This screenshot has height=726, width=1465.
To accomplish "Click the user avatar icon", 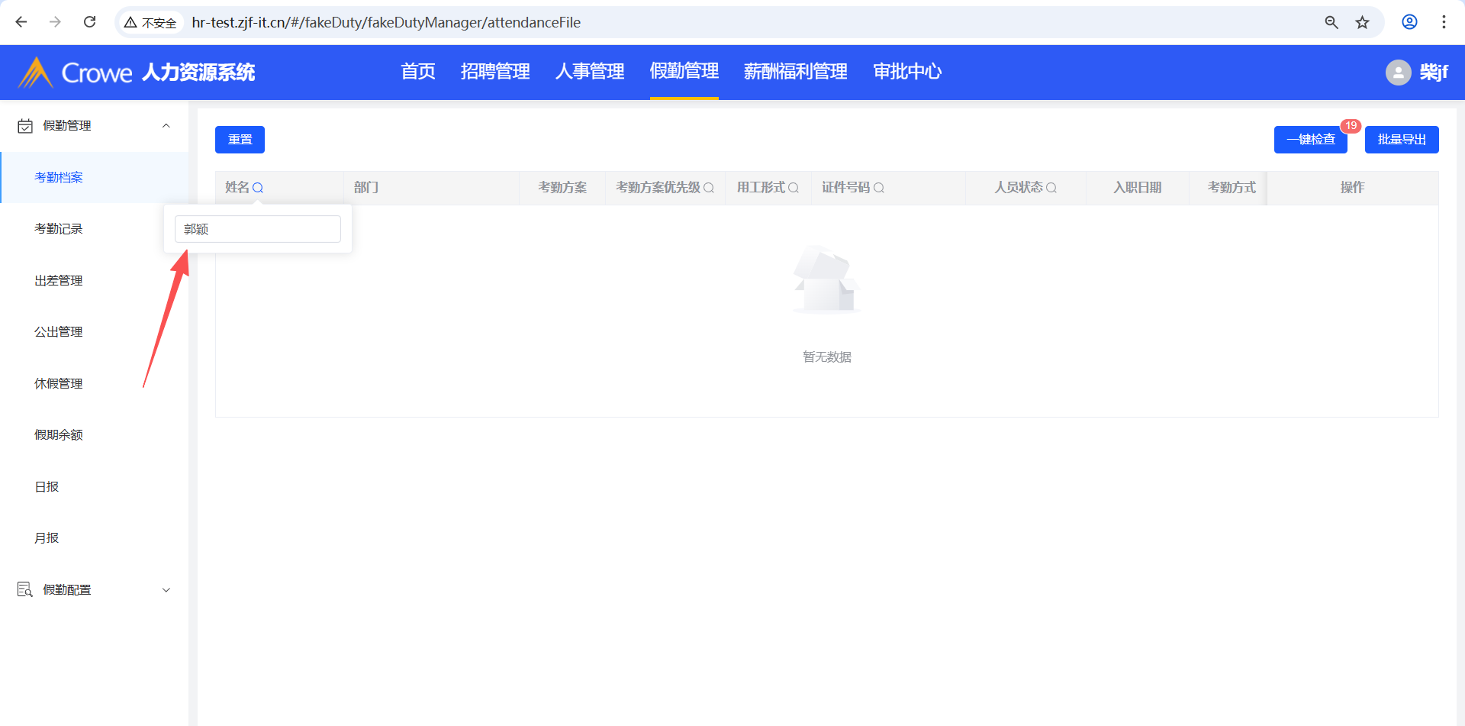I will pyautogui.click(x=1398, y=73).
